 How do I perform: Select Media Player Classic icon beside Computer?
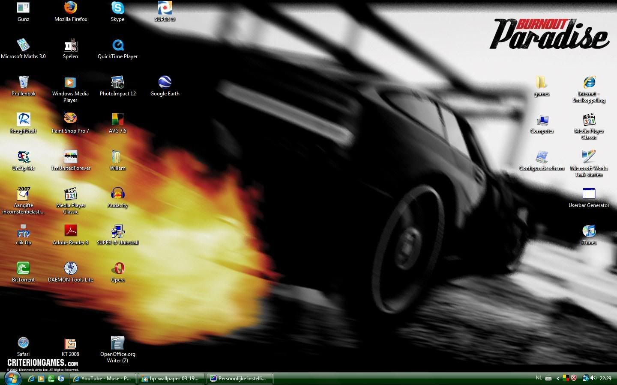point(589,126)
